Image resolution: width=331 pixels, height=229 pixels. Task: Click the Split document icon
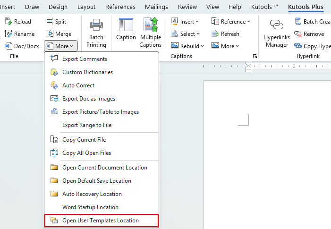[50, 22]
